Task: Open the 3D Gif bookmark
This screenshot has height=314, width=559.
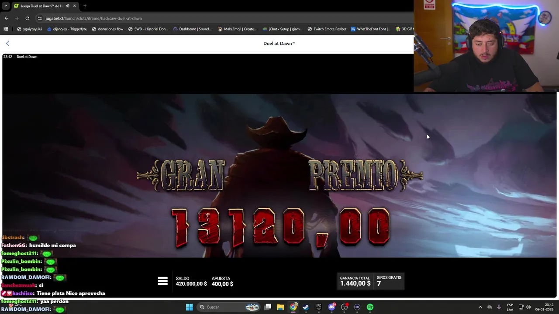Action: (x=404, y=29)
